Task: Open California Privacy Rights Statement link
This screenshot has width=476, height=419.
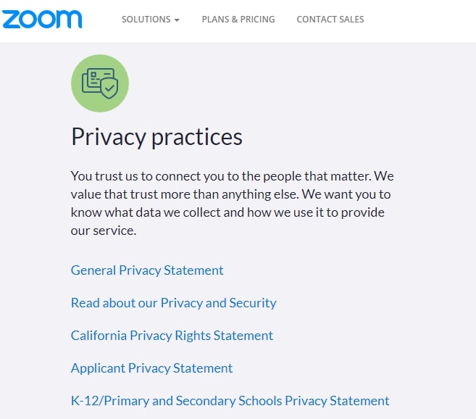Action: tap(172, 336)
